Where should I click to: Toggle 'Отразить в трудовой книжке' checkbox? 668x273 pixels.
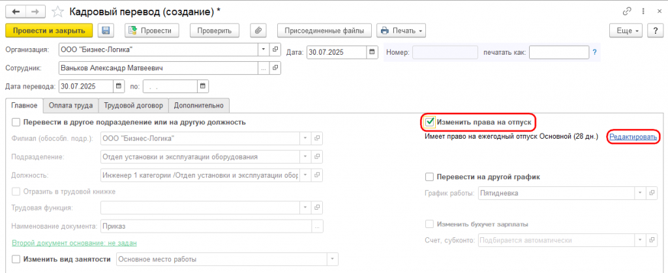[x=16, y=192]
